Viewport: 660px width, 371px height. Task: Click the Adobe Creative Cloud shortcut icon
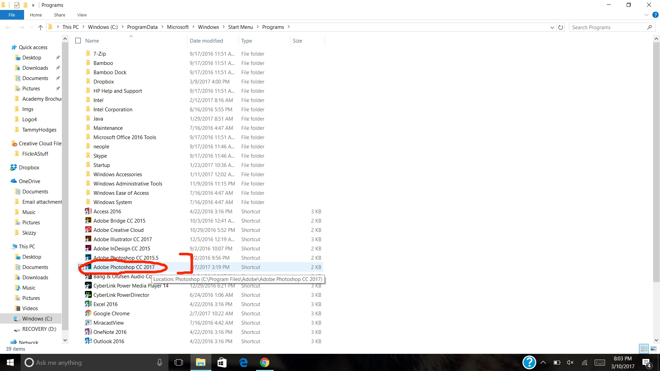(88, 230)
